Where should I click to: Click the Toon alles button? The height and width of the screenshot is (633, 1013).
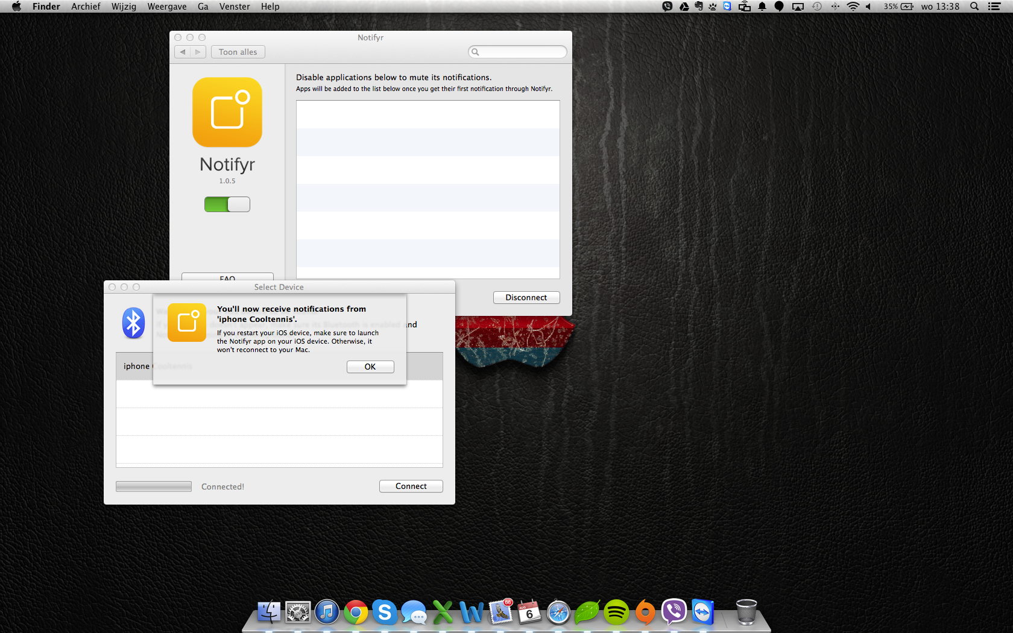pyautogui.click(x=238, y=52)
